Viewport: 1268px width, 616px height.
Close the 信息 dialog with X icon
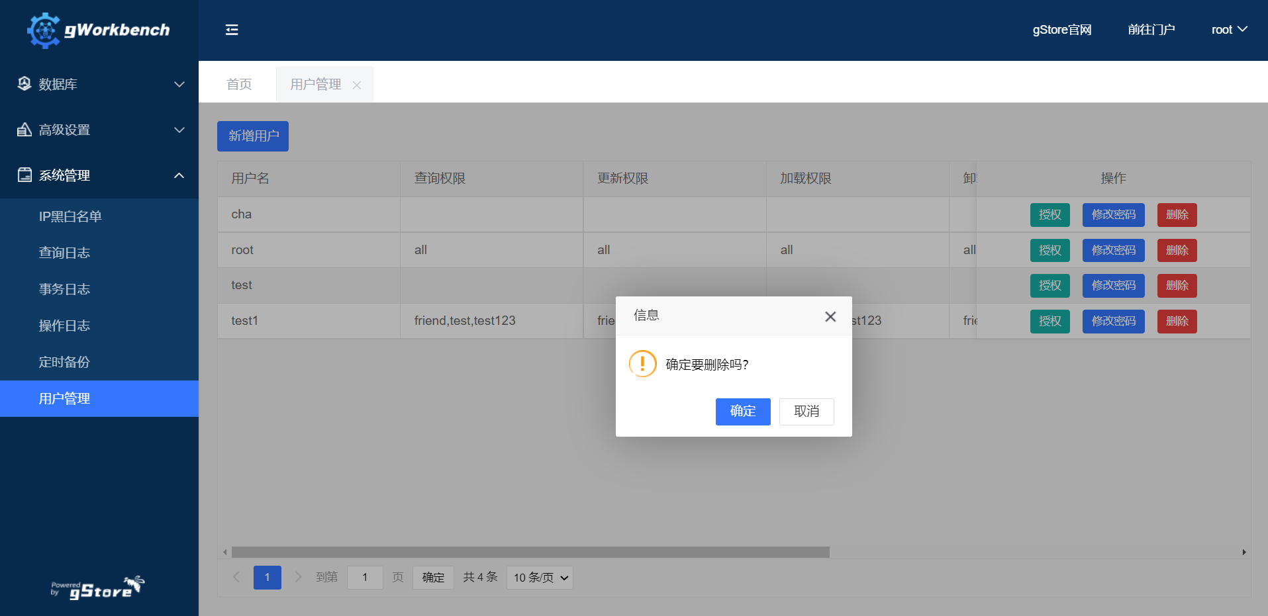pos(830,316)
